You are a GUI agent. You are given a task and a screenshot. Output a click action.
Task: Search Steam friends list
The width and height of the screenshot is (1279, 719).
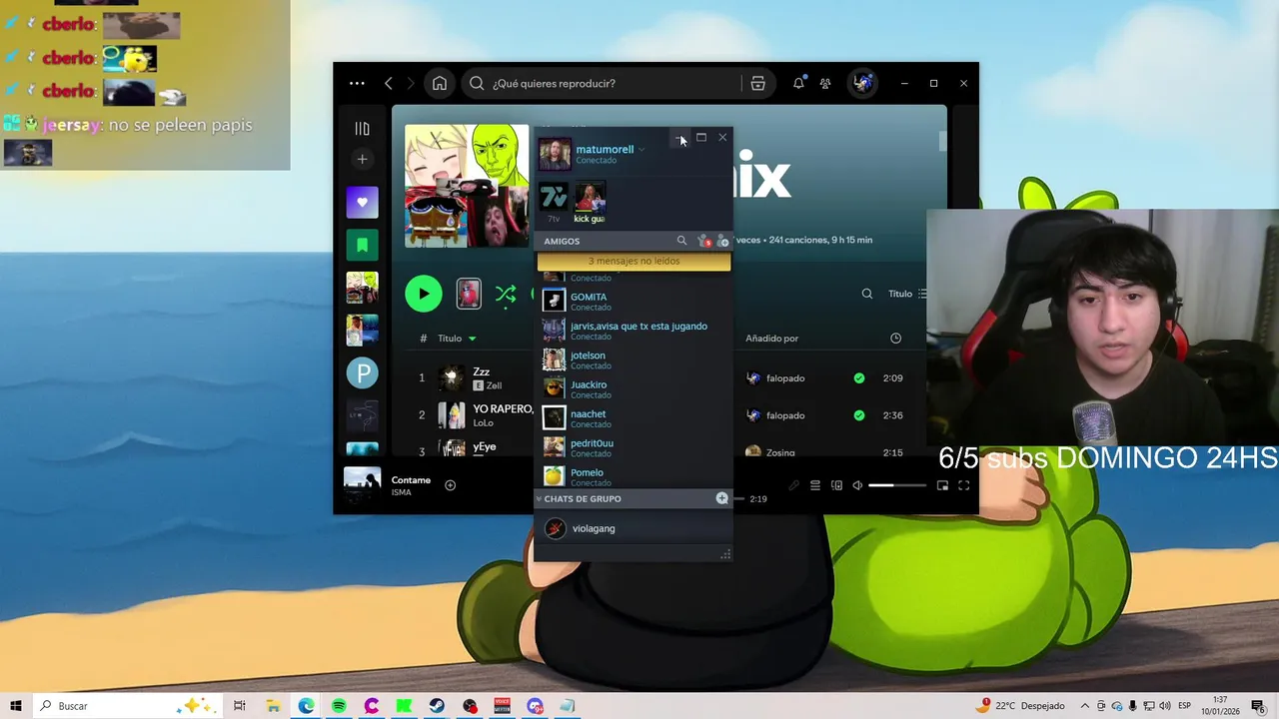pos(681,241)
